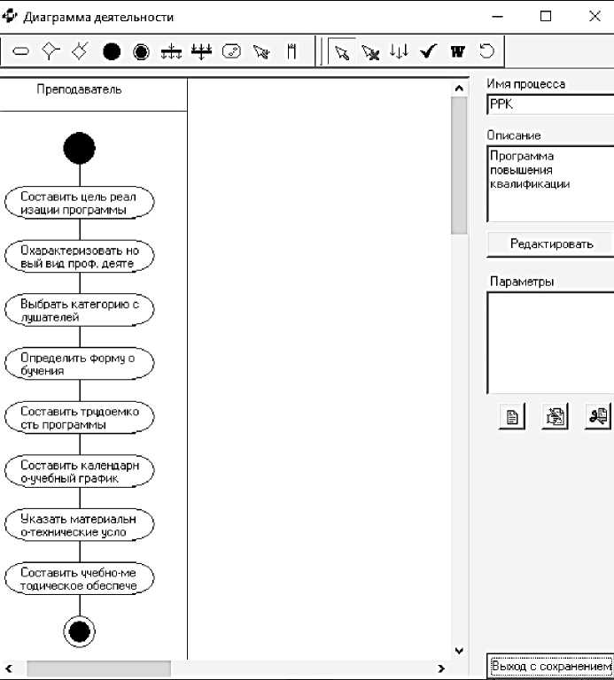Click the vertical scrollbar down arrow

pos(459,651)
